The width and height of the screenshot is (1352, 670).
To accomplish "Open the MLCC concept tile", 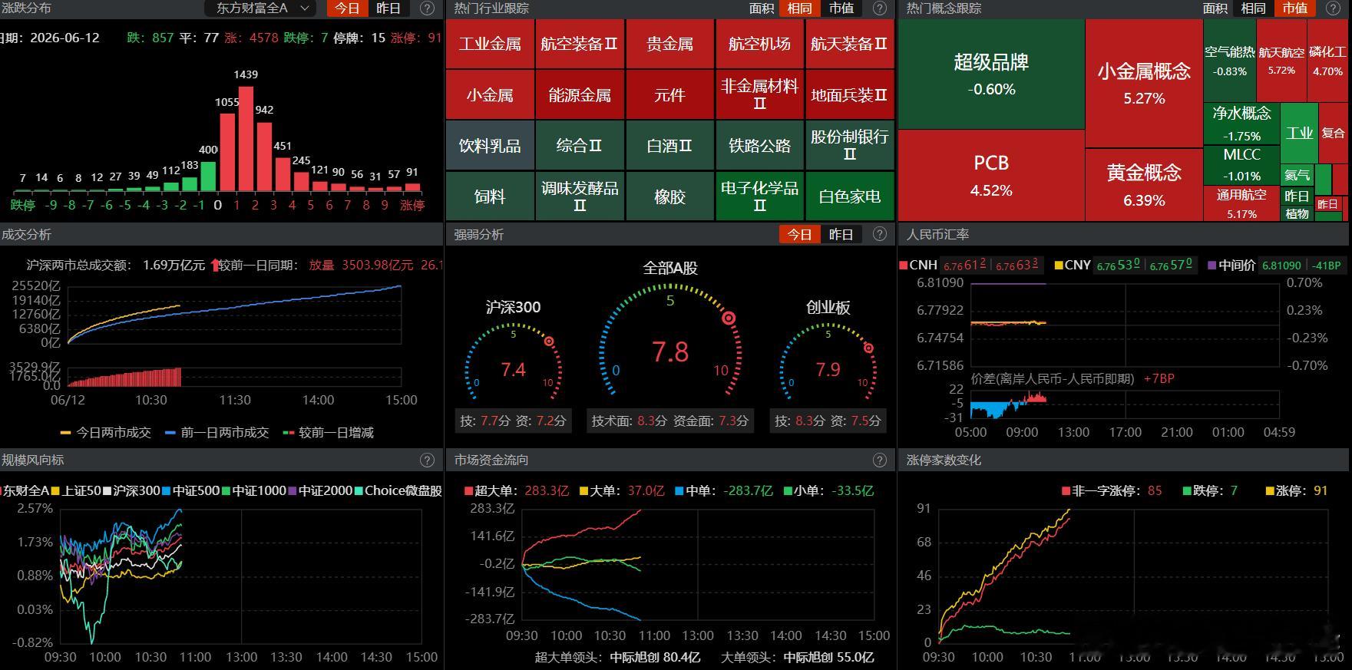I will coord(1241,165).
